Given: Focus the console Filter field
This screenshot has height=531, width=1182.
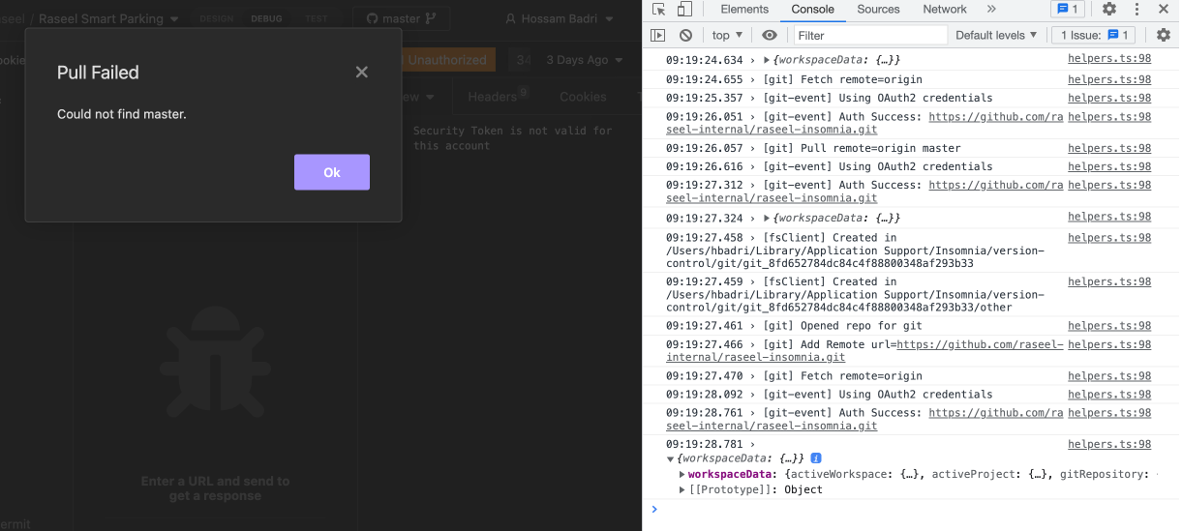Looking at the screenshot, I should click(870, 35).
